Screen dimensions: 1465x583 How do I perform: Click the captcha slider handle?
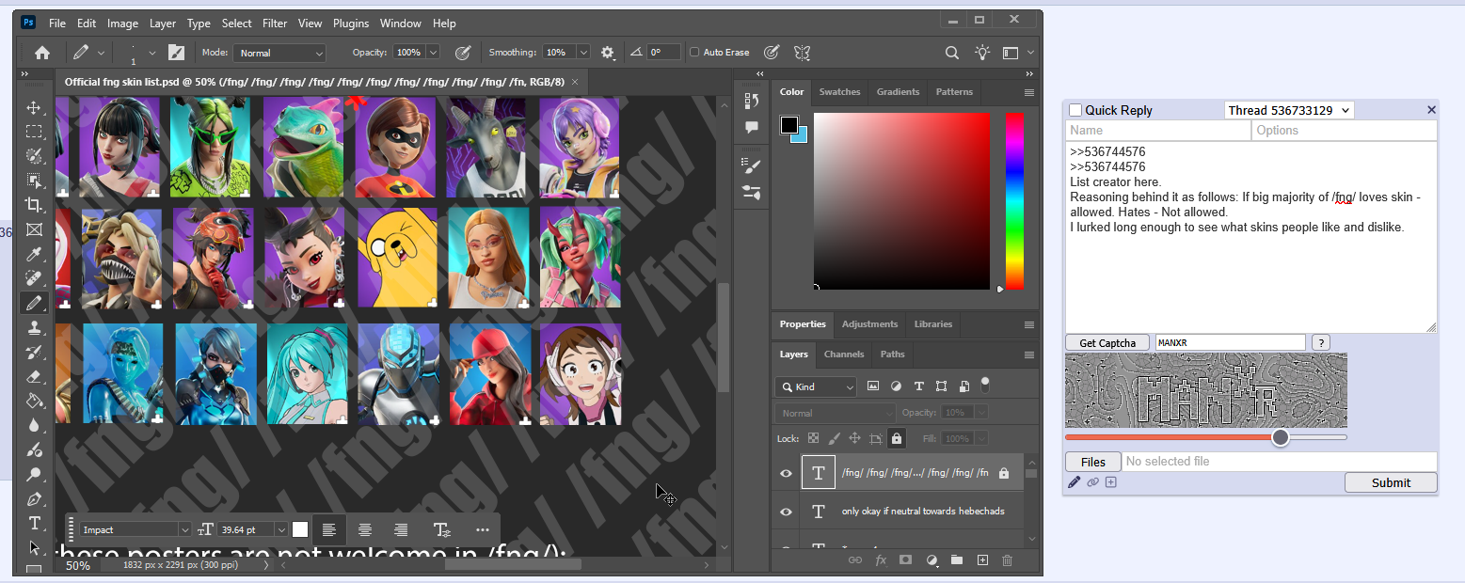click(x=1281, y=437)
